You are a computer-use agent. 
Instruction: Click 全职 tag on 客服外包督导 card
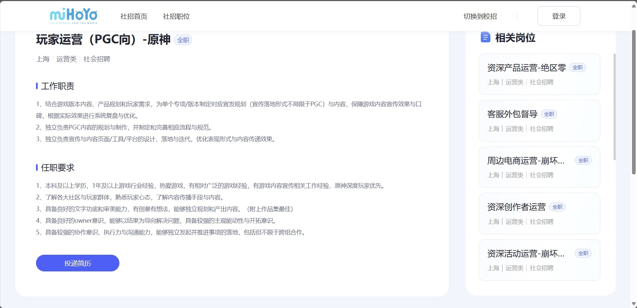click(549, 114)
